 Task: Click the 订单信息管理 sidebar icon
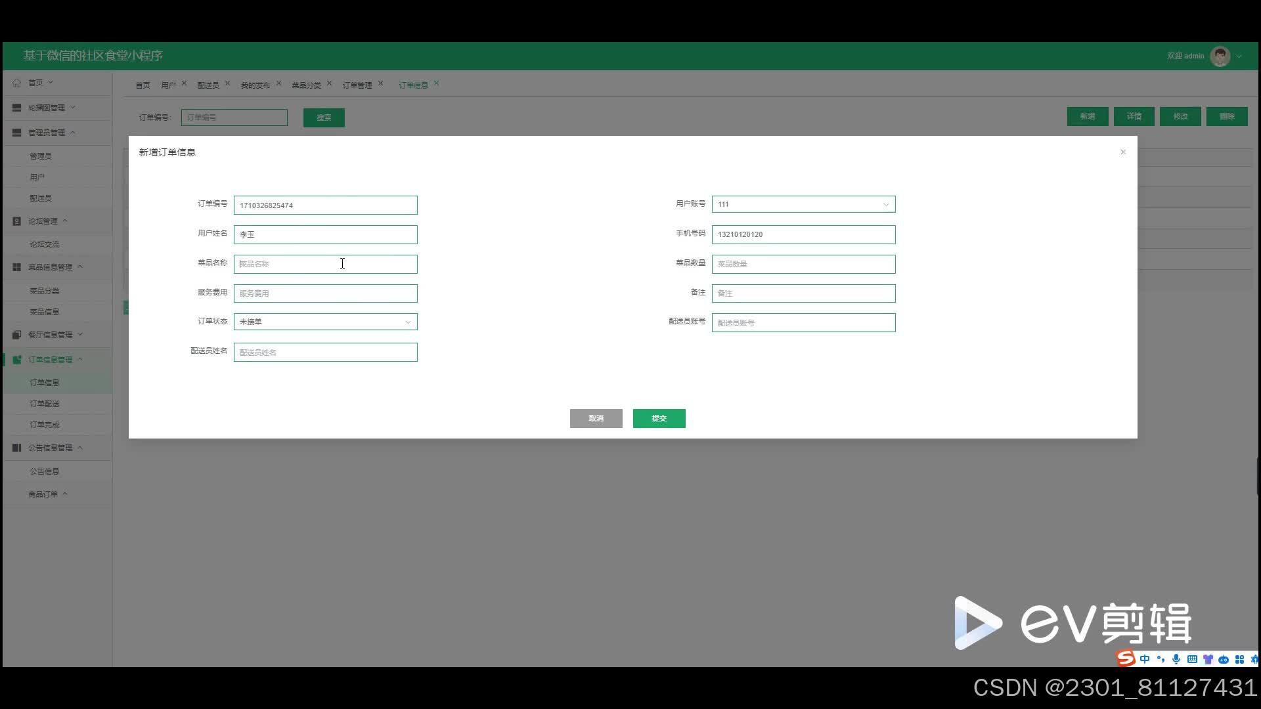coord(17,360)
